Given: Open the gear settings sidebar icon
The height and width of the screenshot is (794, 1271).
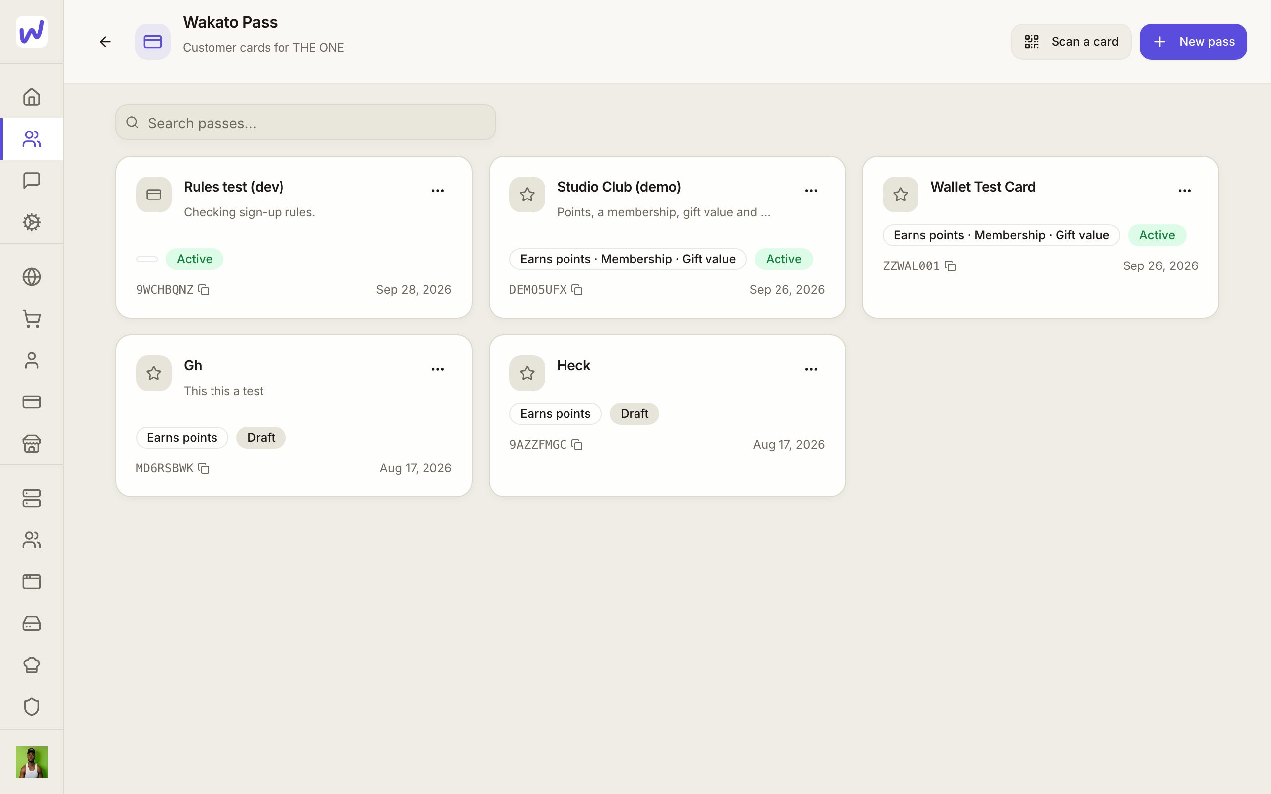Looking at the screenshot, I should 31,222.
